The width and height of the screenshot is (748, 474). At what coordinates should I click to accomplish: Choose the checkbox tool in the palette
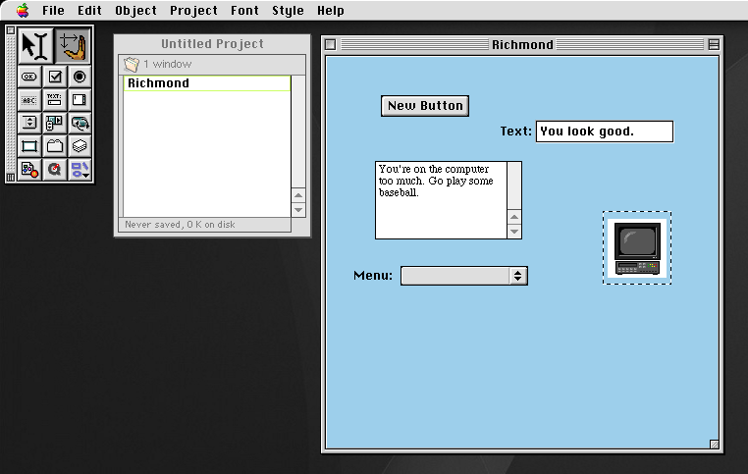pos(55,77)
